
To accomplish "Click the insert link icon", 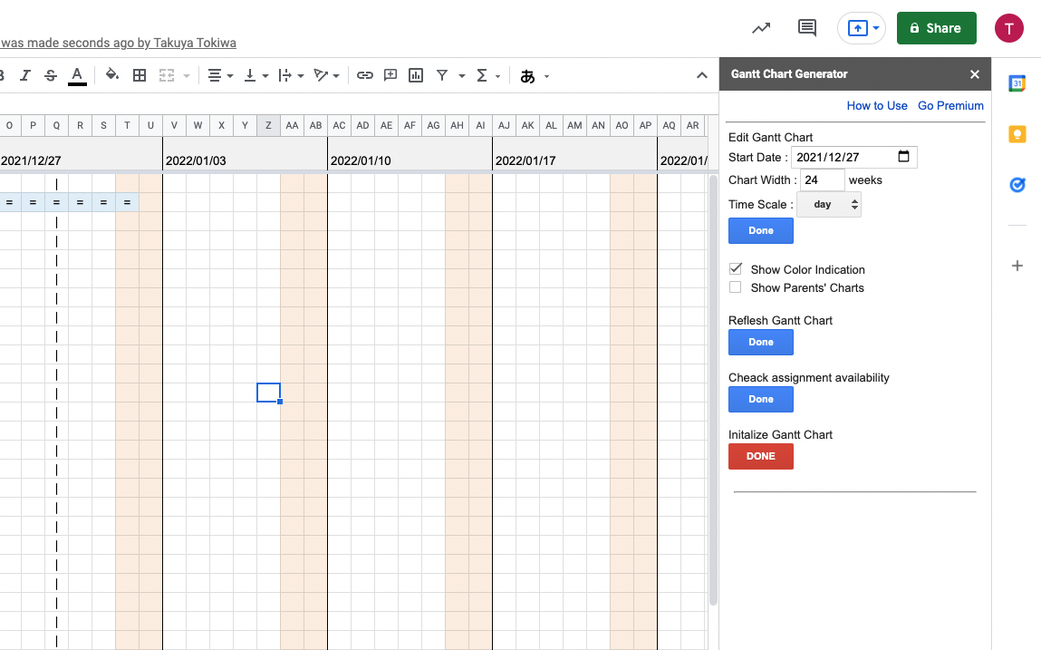I will point(365,75).
